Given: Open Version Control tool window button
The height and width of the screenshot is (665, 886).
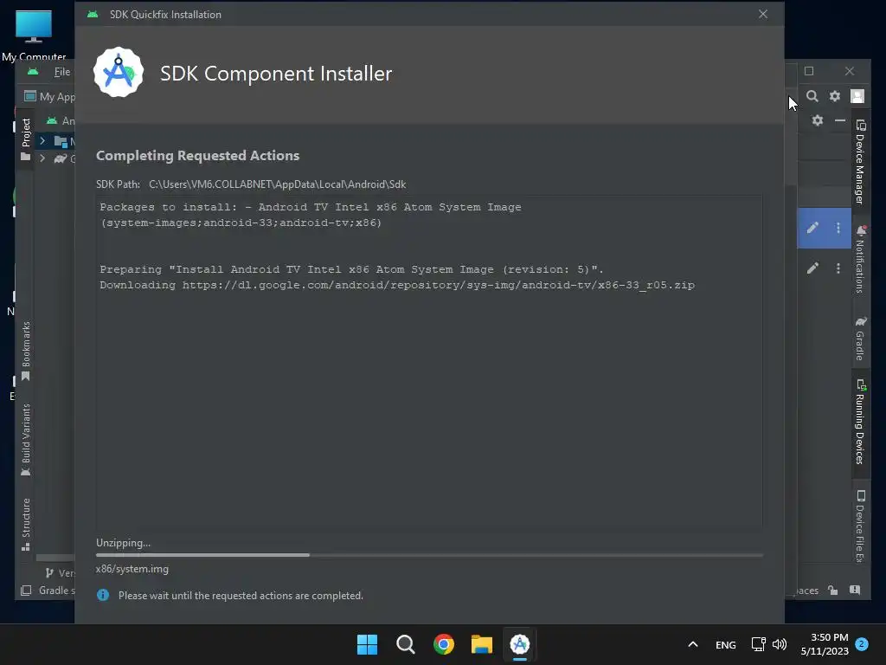Looking at the screenshot, I should click(60, 573).
